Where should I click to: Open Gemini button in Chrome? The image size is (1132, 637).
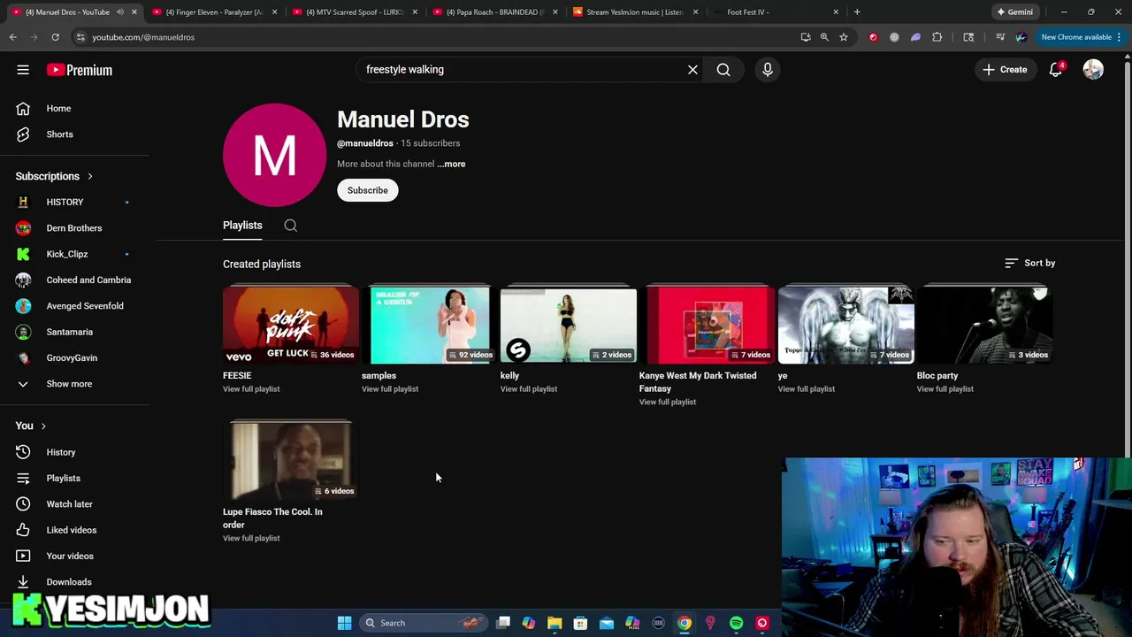[x=1014, y=12]
